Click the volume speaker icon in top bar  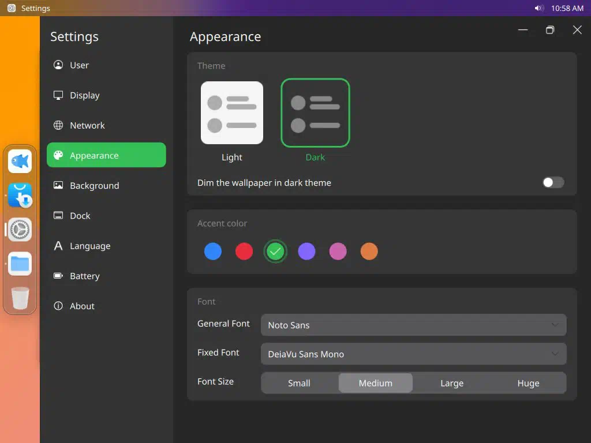[539, 8]
